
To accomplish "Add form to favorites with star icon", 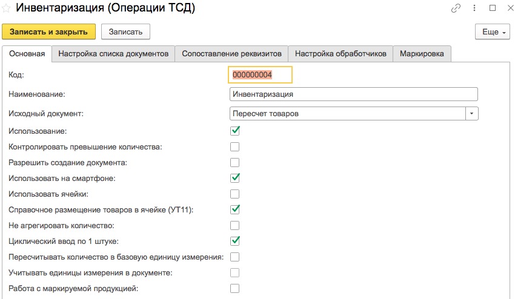I will point(6,8).
